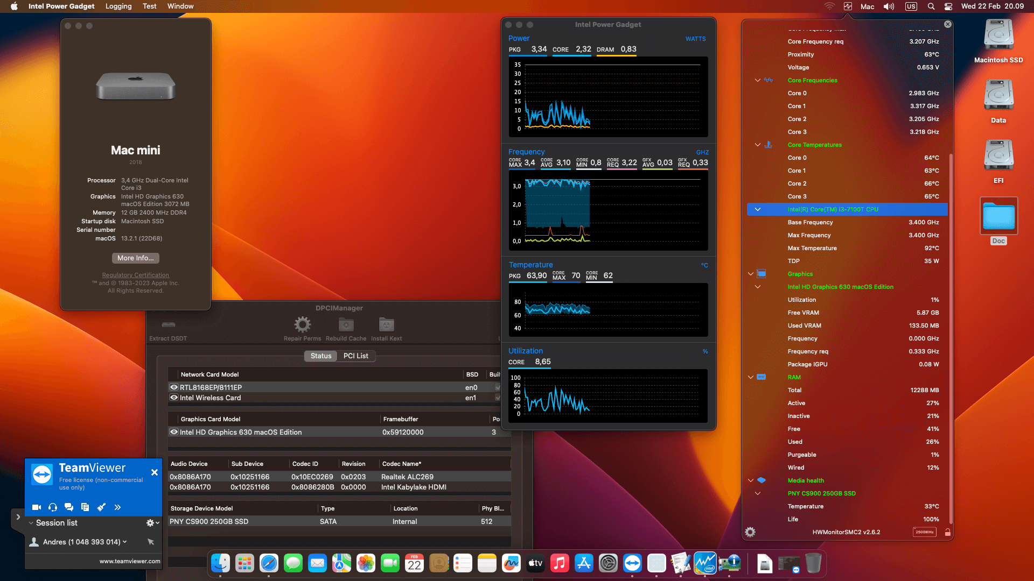Collapse TeamViewer Session list chevron
The image size is (1034, 581).
(x=31, y=523)
